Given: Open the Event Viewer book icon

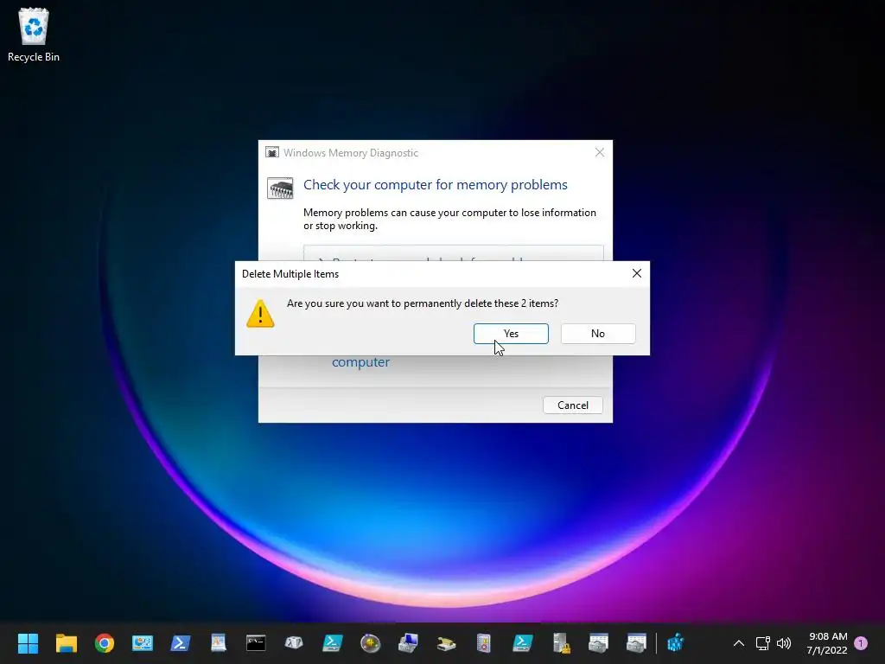Looking at the screenshot, I should pos(484,643).
